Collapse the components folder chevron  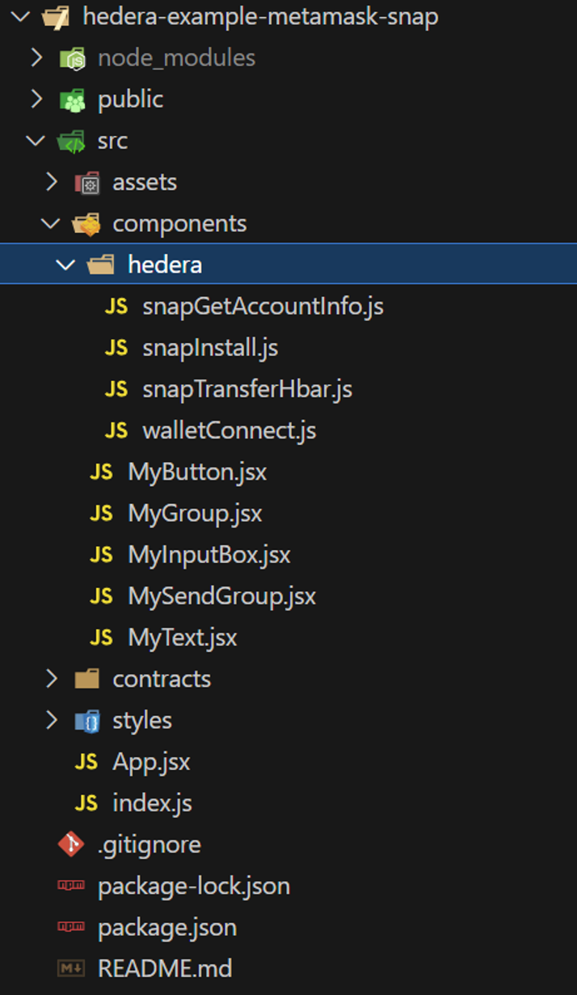[x=51, y=223]
